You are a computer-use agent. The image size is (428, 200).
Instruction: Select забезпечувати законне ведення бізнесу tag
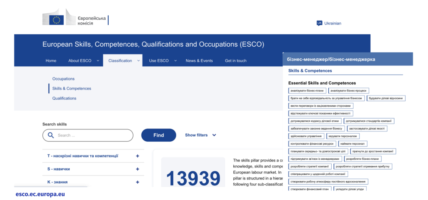316,128
